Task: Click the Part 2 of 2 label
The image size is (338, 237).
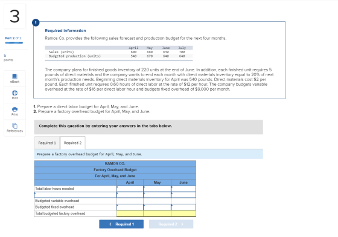Action: [13, 38]
